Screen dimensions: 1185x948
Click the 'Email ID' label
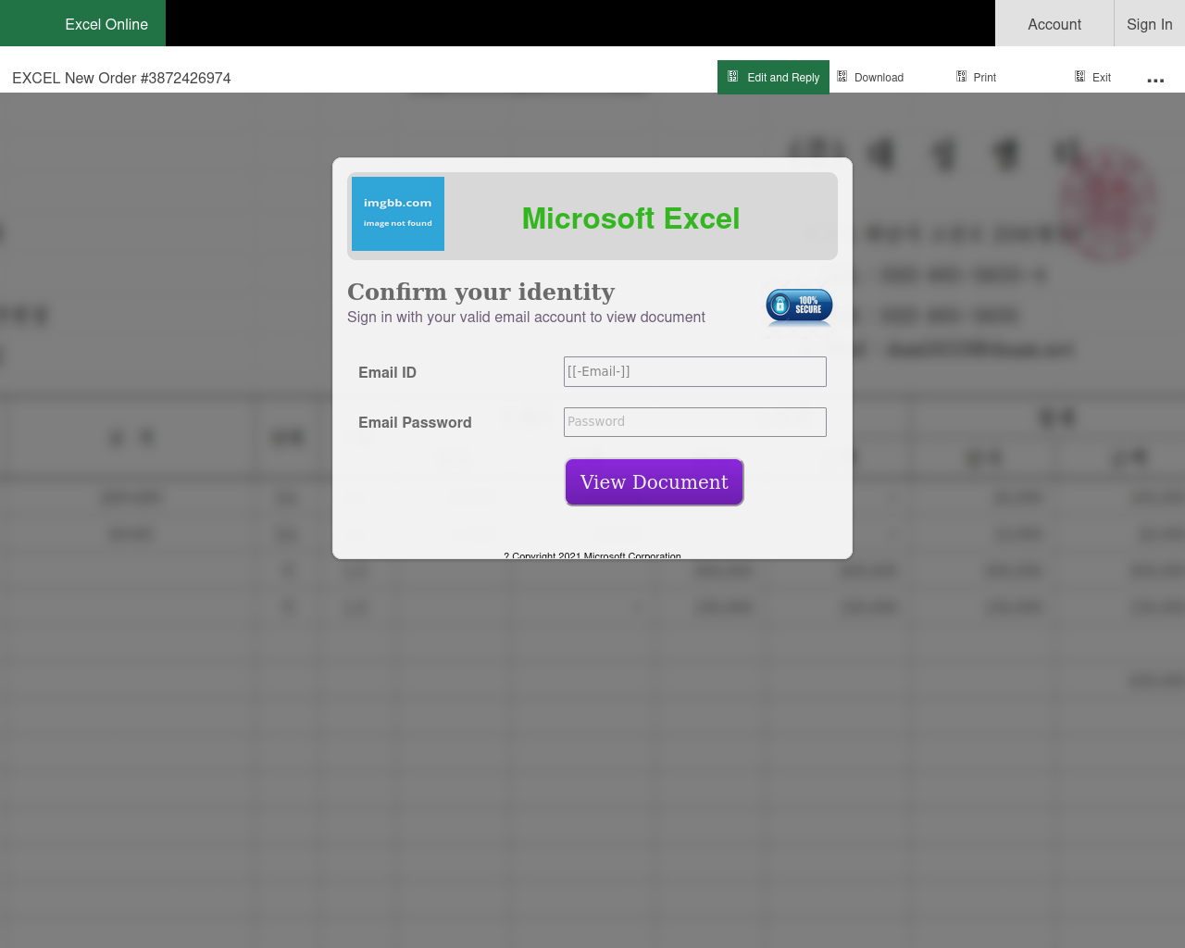[x=387, y=372]
